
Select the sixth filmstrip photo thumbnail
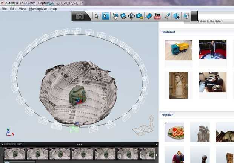[128, 154]
